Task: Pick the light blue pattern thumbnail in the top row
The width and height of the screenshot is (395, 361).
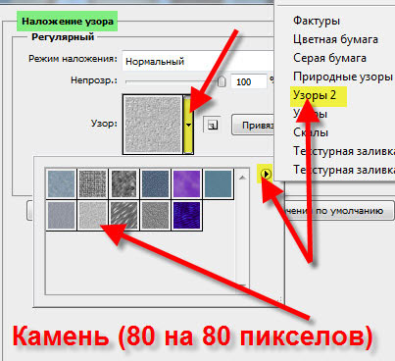Action: point(62,183)
